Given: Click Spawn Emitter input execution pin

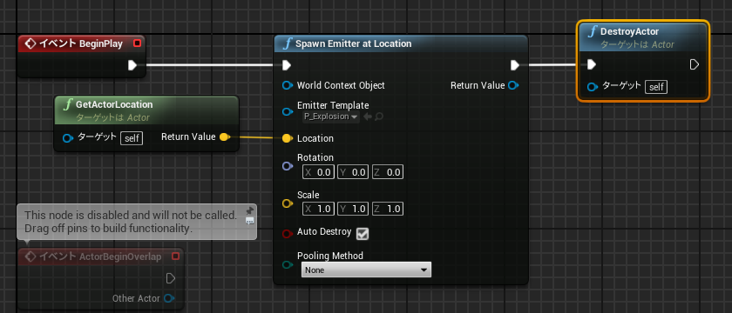Looking at the screenshot, I should click(287, 64).
